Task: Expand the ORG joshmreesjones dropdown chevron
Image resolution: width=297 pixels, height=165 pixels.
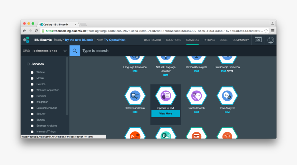Action: pyautogui.click(x=65, y=51)
